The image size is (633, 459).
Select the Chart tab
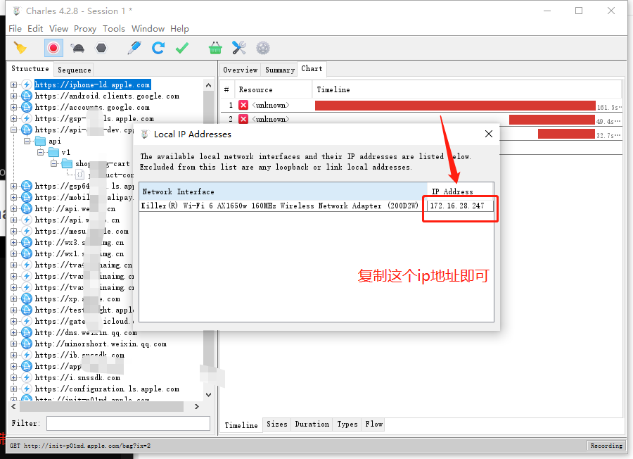tap(312, 69)
